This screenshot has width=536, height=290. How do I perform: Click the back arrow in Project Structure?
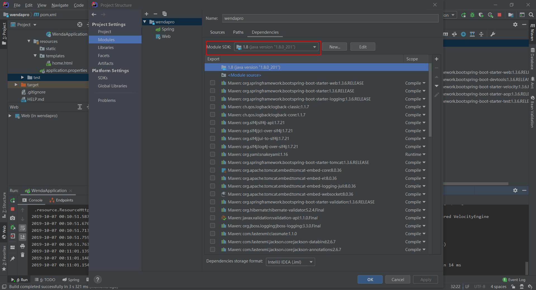[x=94, y=14]
